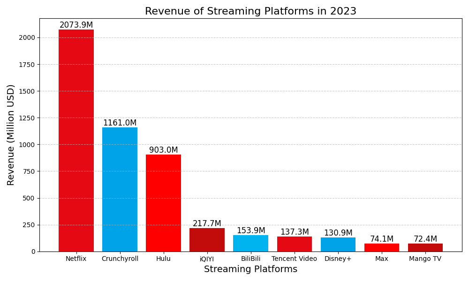Screen dimensions: 469x281
Task: Click the 0 y-axis tick label
Action: tap(33, 252)
